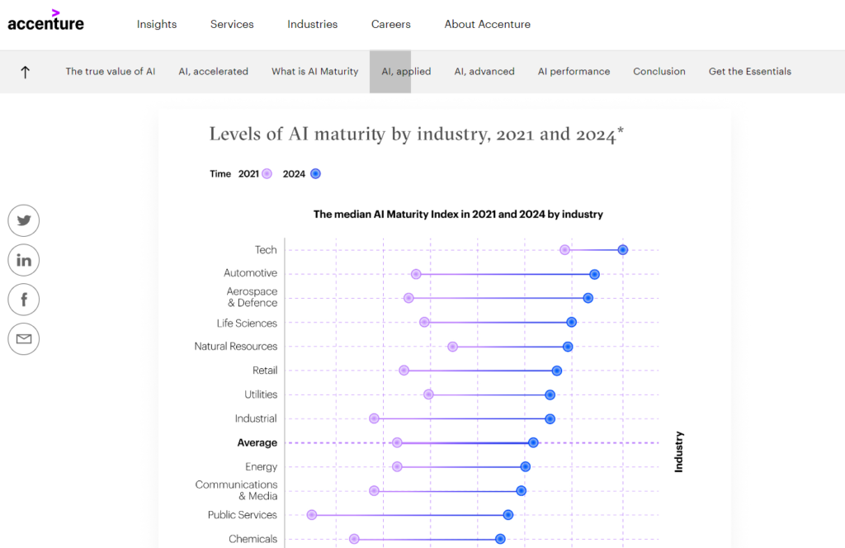Share the article via email
Viewport: 845px width, 548px height.
[23, 338]
